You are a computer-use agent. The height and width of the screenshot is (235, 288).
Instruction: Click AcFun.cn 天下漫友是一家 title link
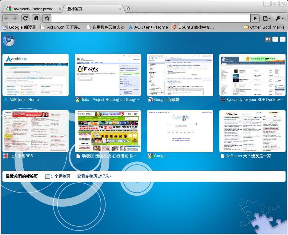249,156
